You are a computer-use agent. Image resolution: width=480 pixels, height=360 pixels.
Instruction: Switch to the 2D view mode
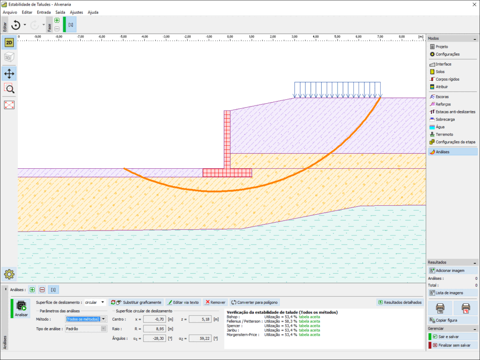(9, 43)
